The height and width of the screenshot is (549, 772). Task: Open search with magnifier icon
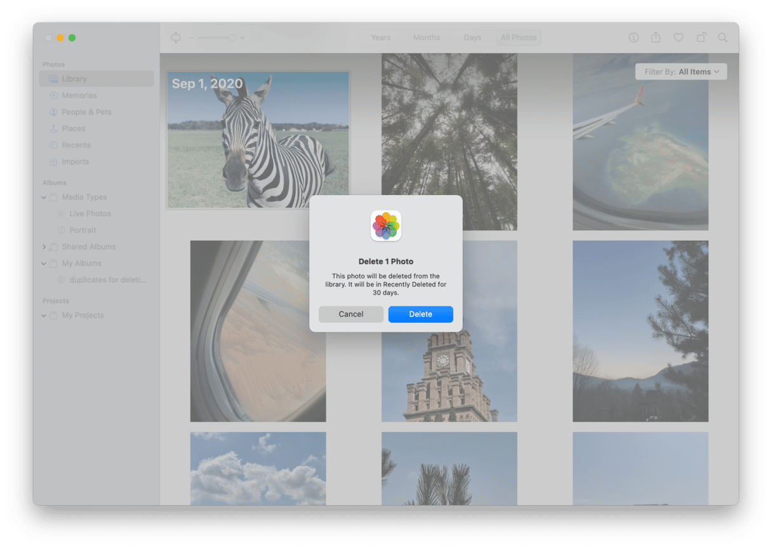pos(722,37)
